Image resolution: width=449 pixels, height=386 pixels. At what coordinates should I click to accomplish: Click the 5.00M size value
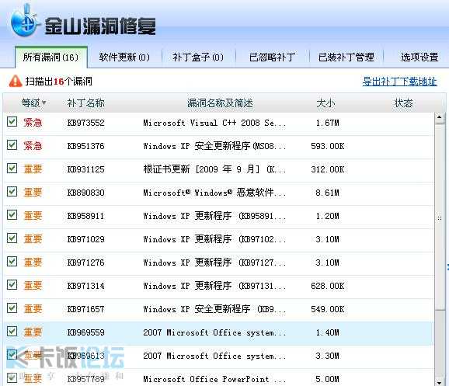point(327,379)
